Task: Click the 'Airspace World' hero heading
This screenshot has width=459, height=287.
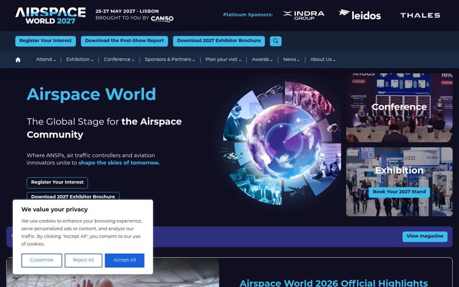Action: coord(91,94)
